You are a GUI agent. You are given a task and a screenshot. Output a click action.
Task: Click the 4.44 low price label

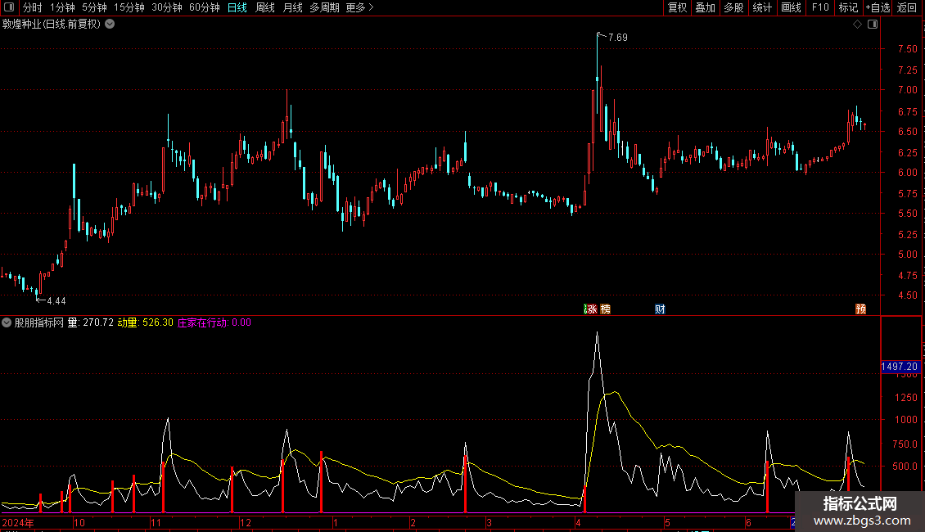[x=56, y=301]
